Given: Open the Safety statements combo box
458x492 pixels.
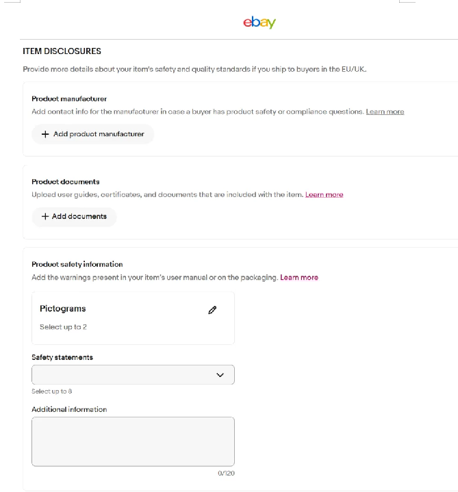Looking at the screenshot, I should click(x=133, y=375).
